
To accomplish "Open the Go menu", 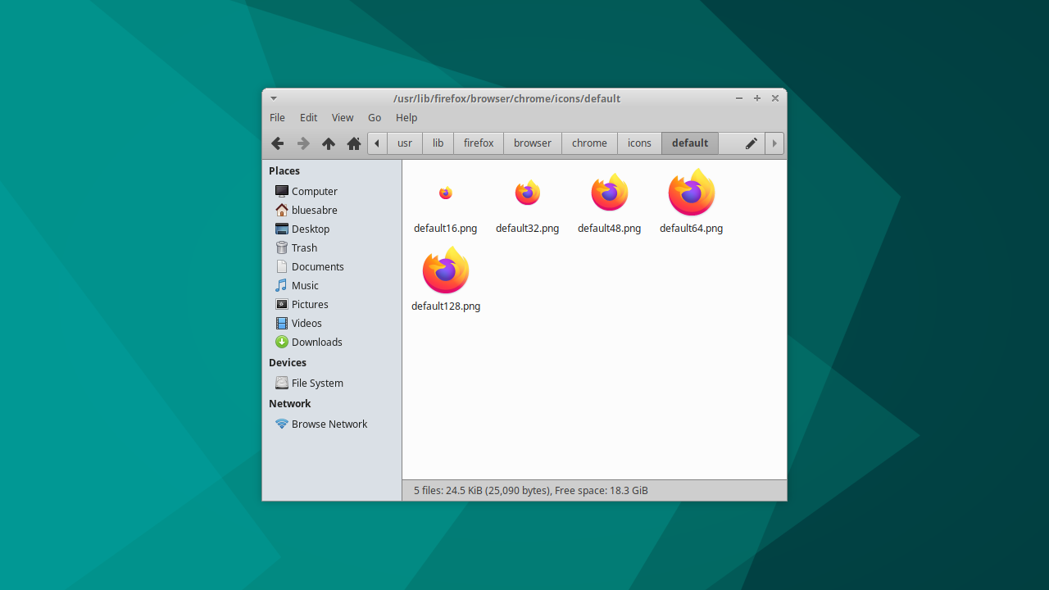I will pos(374,117).
